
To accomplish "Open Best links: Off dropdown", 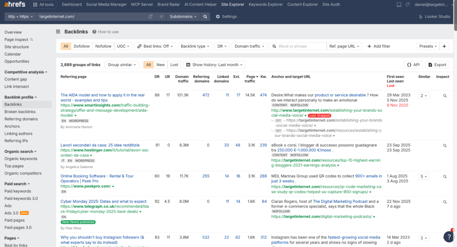I will [155, 46].
